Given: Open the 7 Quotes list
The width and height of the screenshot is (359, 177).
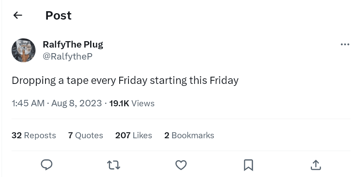Looking at the screenshot, I should tap(85, 135).
